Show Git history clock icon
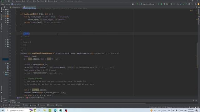 189,4
